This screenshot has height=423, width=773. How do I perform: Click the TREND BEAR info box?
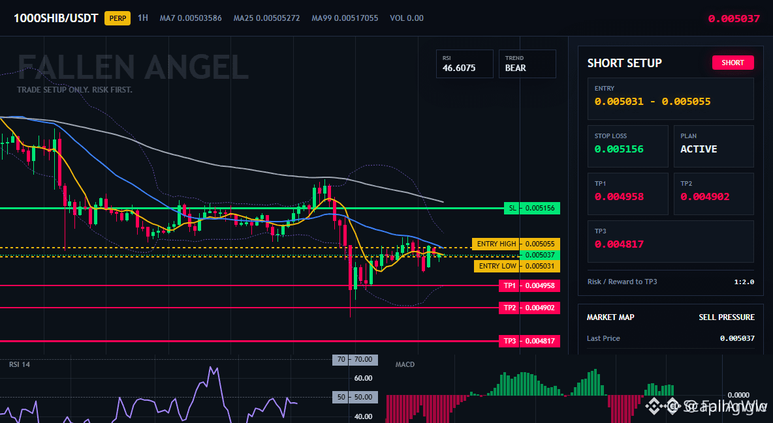point(527,63)
